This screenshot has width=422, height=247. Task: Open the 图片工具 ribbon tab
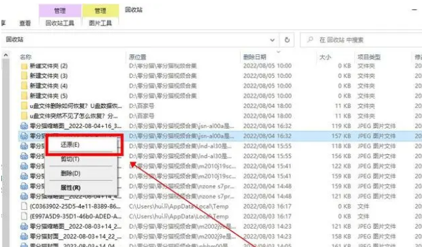(x=100, y=23)
